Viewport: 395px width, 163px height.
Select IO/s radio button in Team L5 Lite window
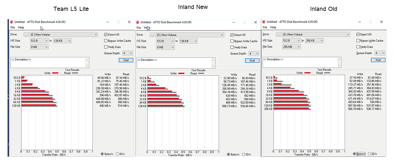tap(117, 154)
